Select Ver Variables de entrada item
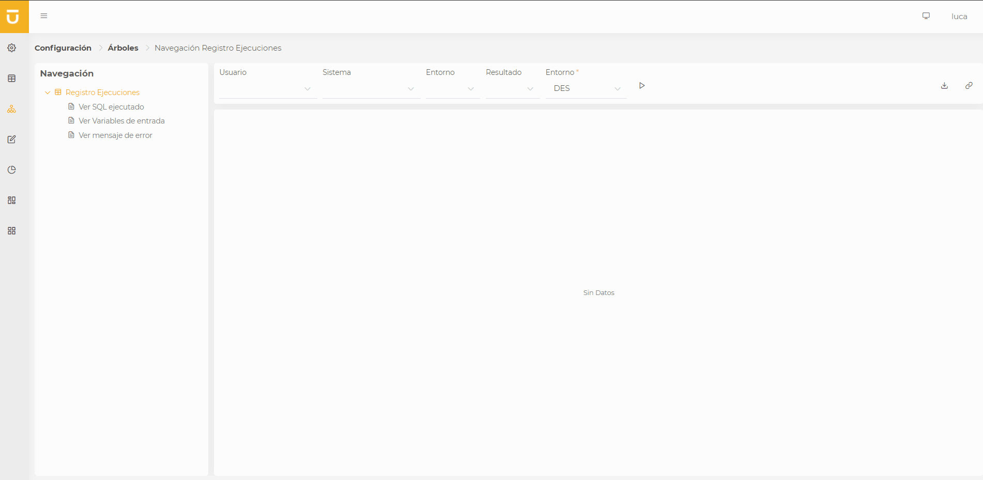Viewport: 983px width, 480px height. pyautogui.click(x=121, y=121)
